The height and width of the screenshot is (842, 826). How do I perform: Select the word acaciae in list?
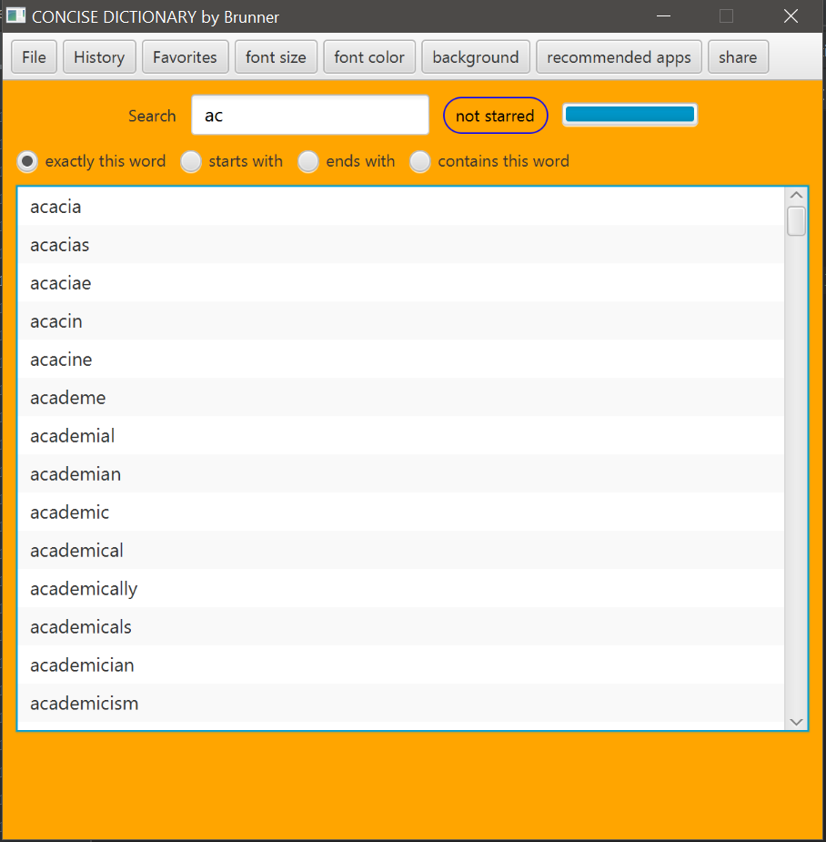[x=401, y=282]
